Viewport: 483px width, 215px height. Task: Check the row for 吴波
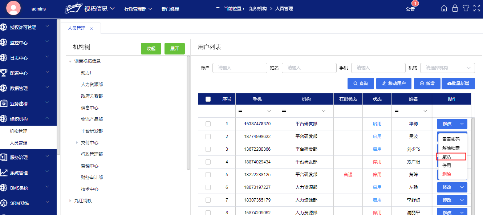pos(208,137)
